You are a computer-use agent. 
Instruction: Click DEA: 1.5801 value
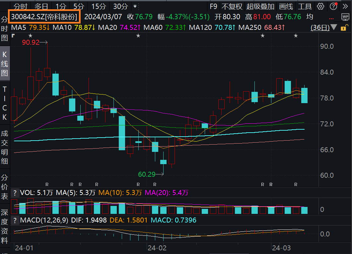click(x=129, y=220)
